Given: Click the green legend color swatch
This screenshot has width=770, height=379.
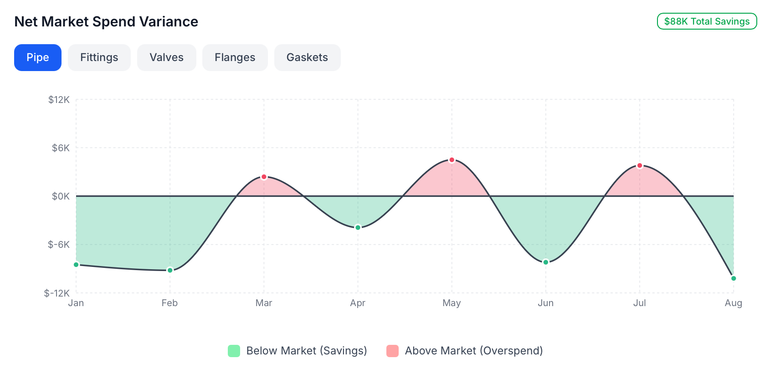Looking at the screenshot, I should tap(233, 351).
